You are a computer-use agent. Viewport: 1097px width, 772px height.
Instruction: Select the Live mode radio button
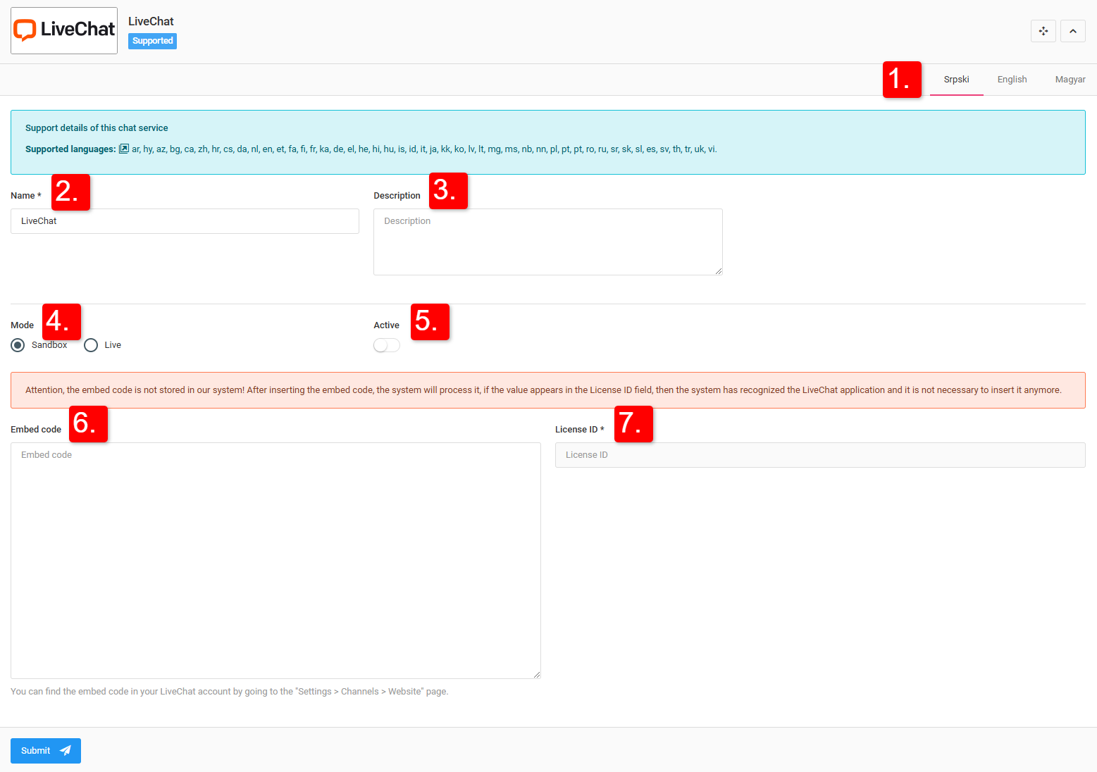pos(91,345)
